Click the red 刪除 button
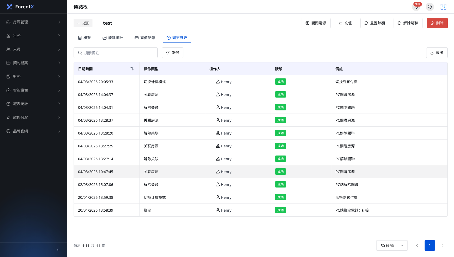 (437, 23)
